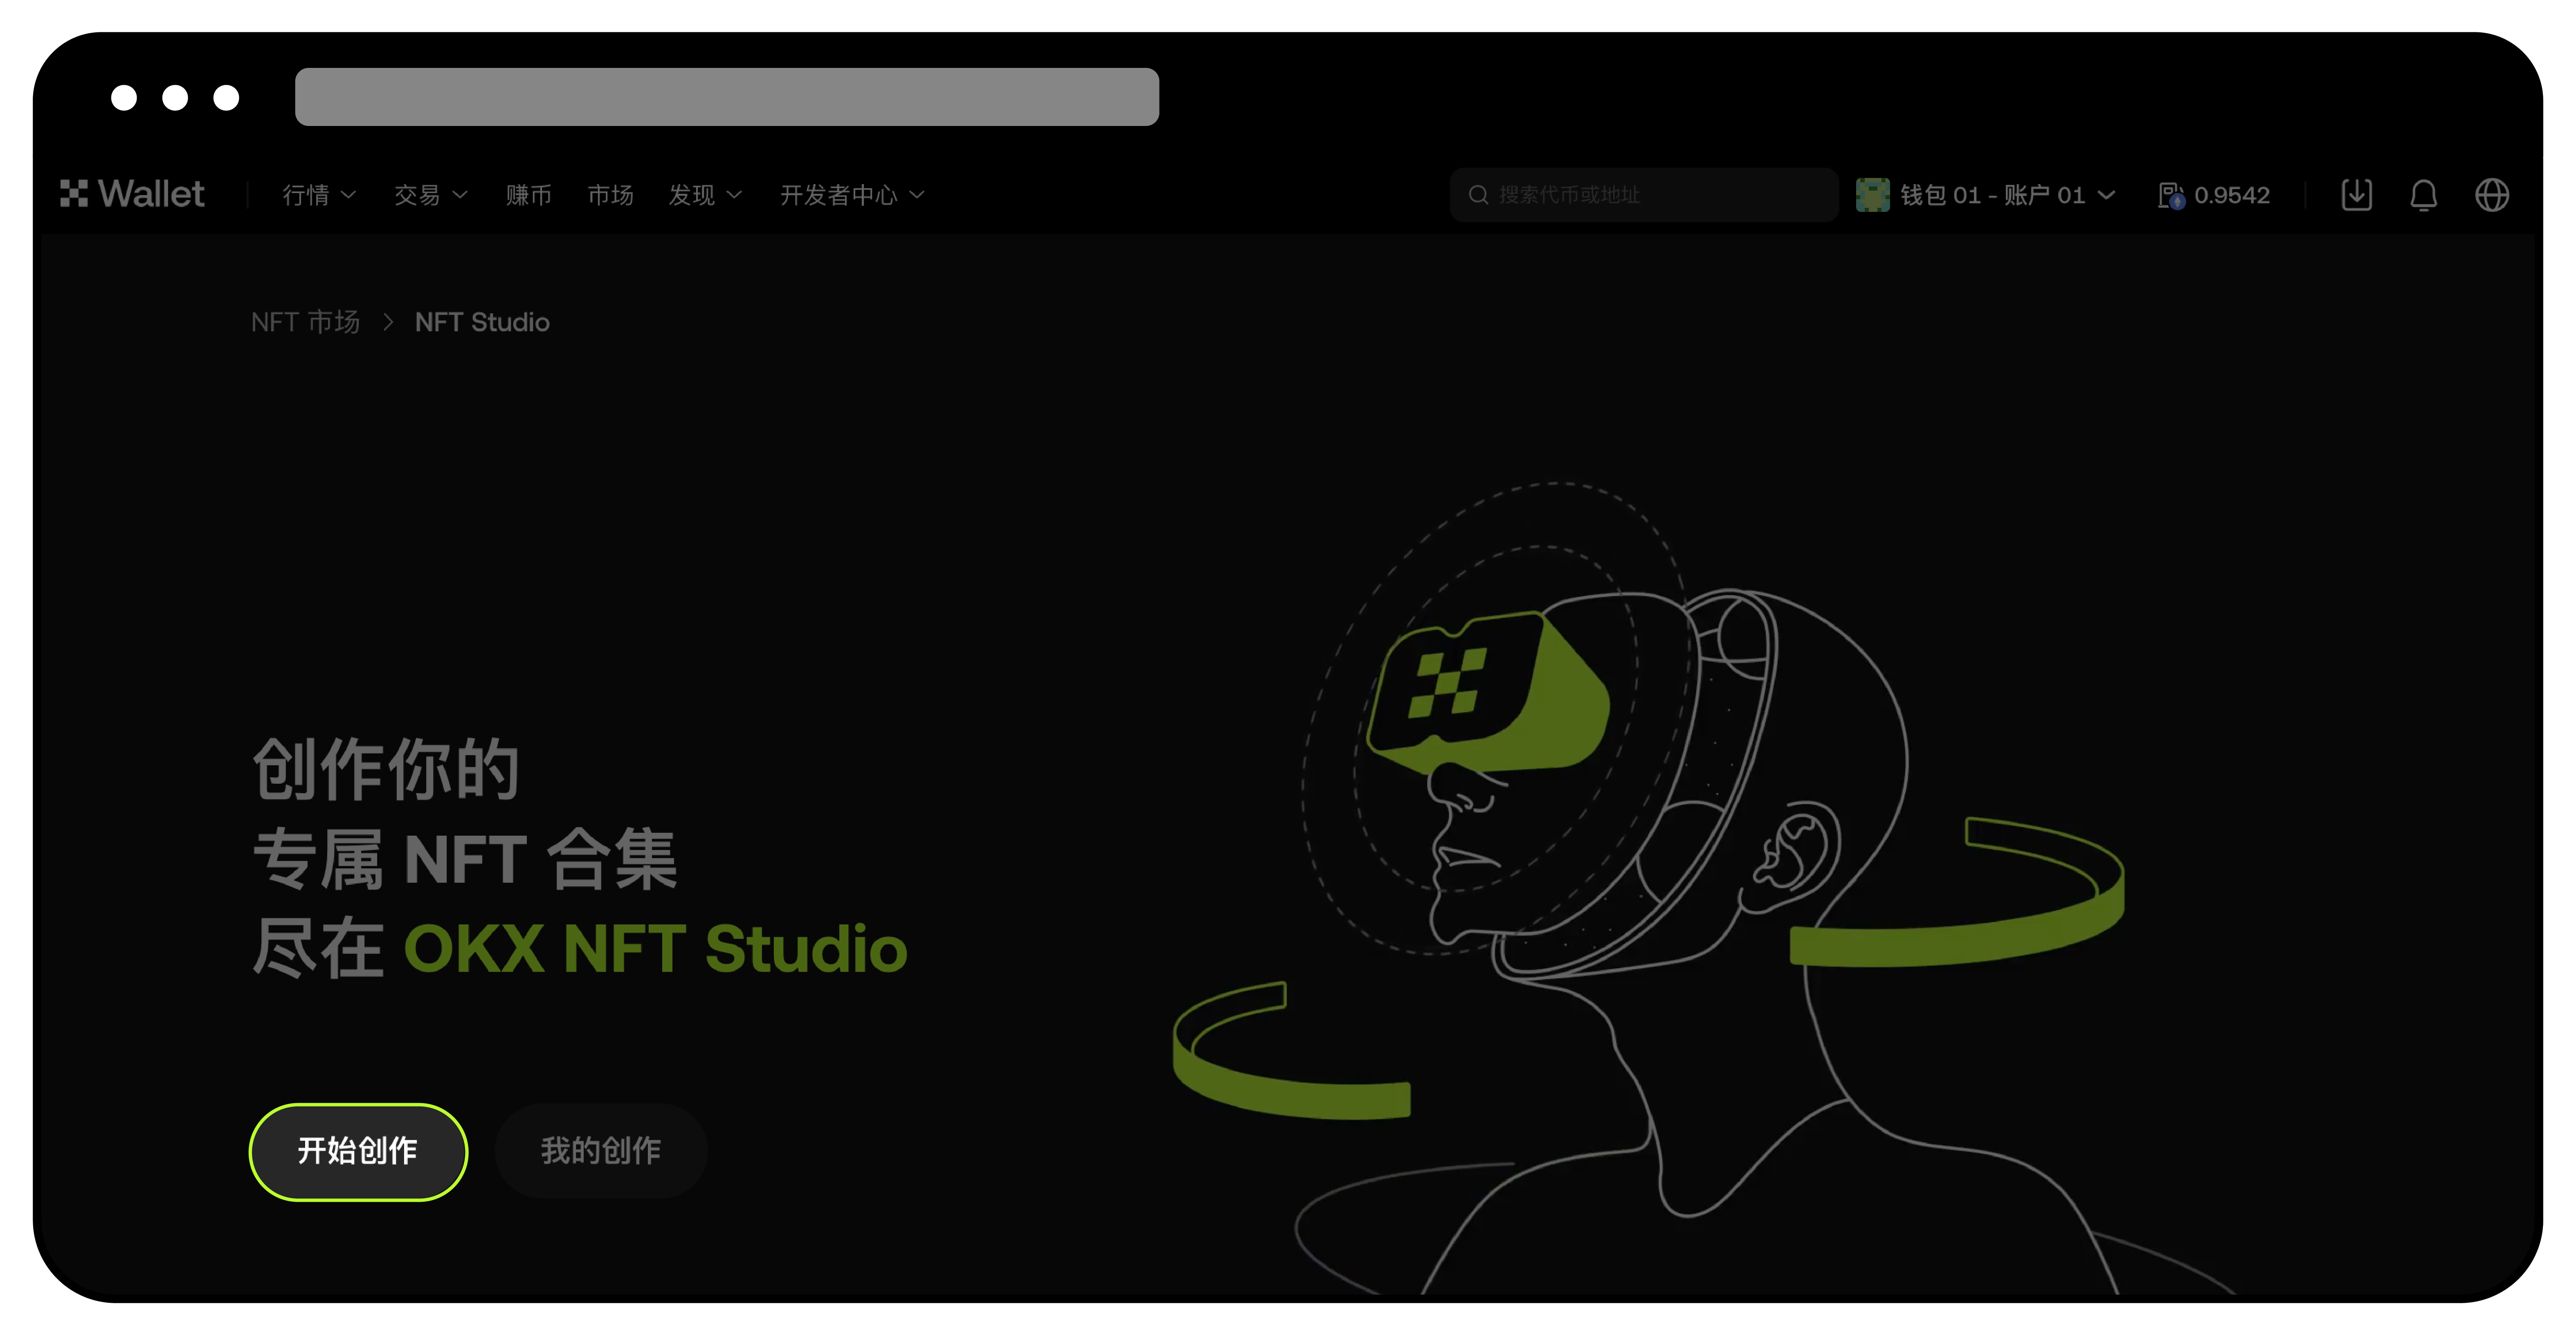
Task: Open the notifications bell
Action: coord(2423,195)
